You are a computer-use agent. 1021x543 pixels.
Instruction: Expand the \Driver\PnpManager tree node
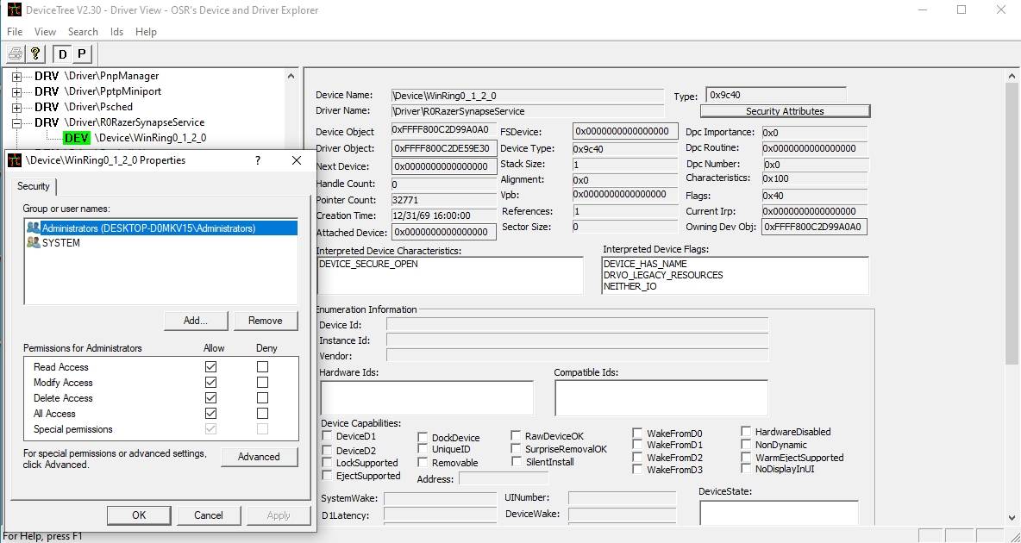click(x=16, y=76)
